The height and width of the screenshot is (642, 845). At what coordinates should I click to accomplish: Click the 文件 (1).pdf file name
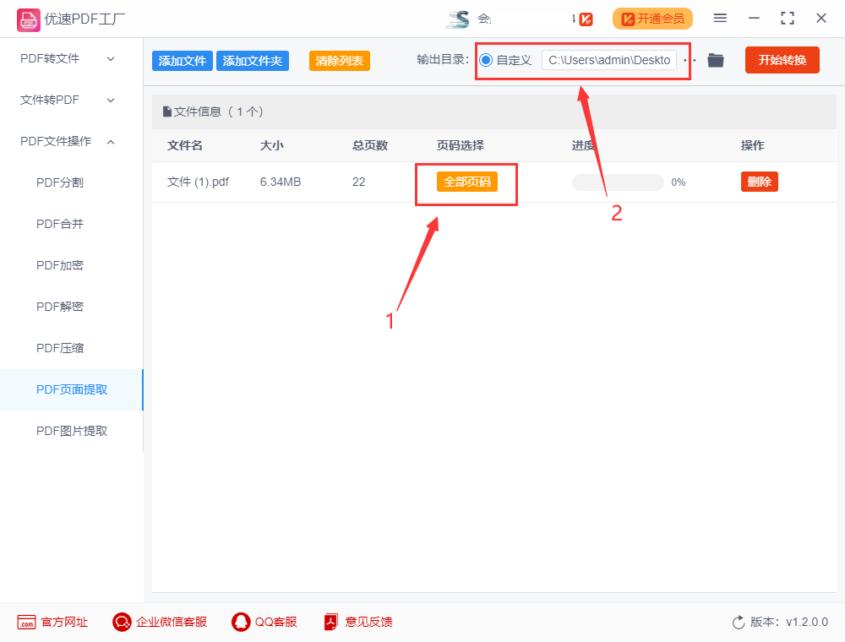pyautogui.click(x=198, y=182)
